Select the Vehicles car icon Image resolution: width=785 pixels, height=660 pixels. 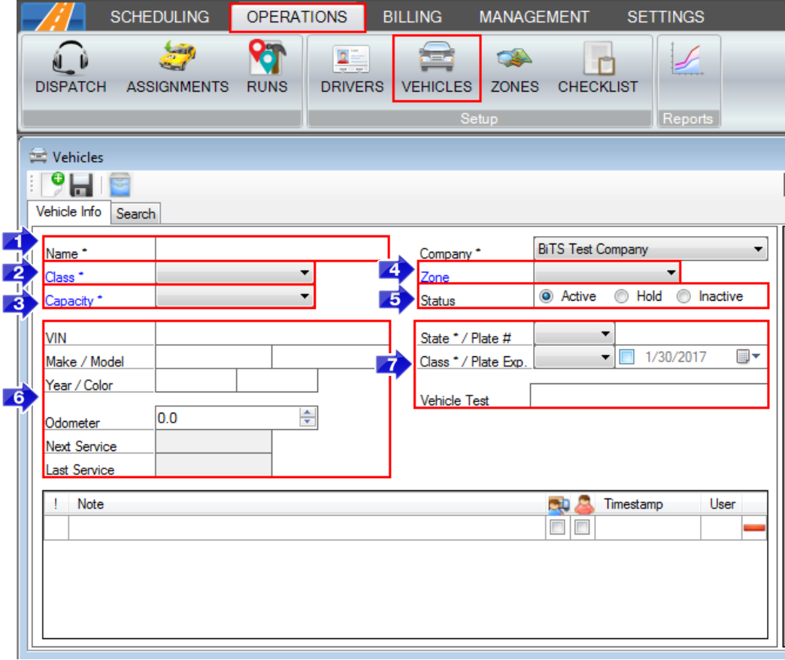point(436,59)
